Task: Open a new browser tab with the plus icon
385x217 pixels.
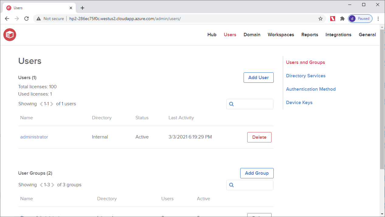Action: pyautogui.click(x=82, y=8)
